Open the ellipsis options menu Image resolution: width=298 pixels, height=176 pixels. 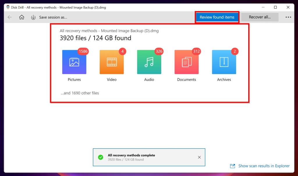pos(288,17)
